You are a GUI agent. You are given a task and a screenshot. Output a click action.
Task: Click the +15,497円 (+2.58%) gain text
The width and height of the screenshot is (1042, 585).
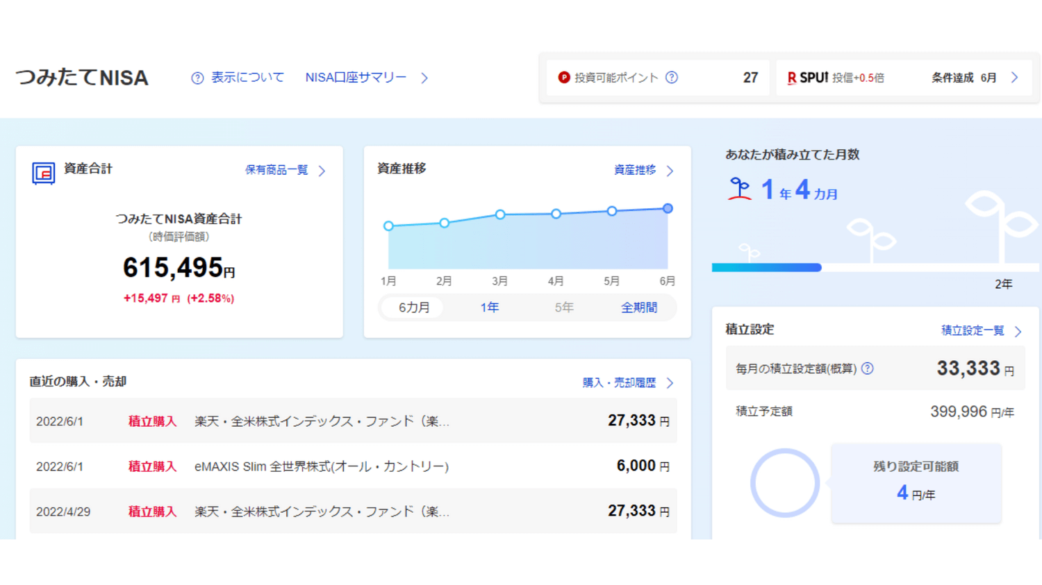pyautogui.click(x=179, y=298)
